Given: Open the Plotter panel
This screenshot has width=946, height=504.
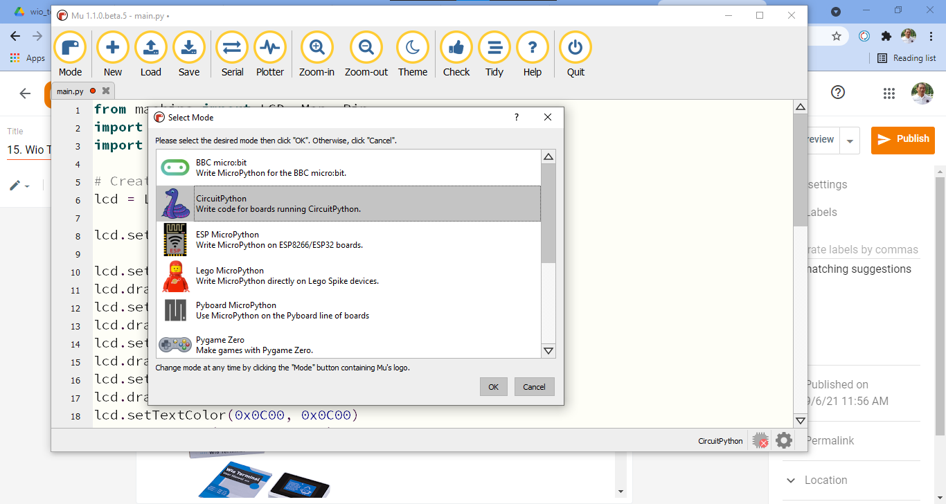Looking at the screenshot, I should pos(270,55).
